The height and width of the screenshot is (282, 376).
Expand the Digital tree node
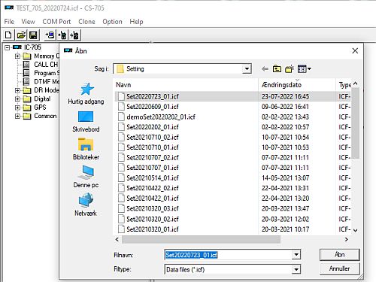click(17, 99)
